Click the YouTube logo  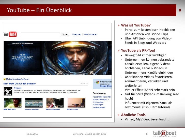pos(10,34)
